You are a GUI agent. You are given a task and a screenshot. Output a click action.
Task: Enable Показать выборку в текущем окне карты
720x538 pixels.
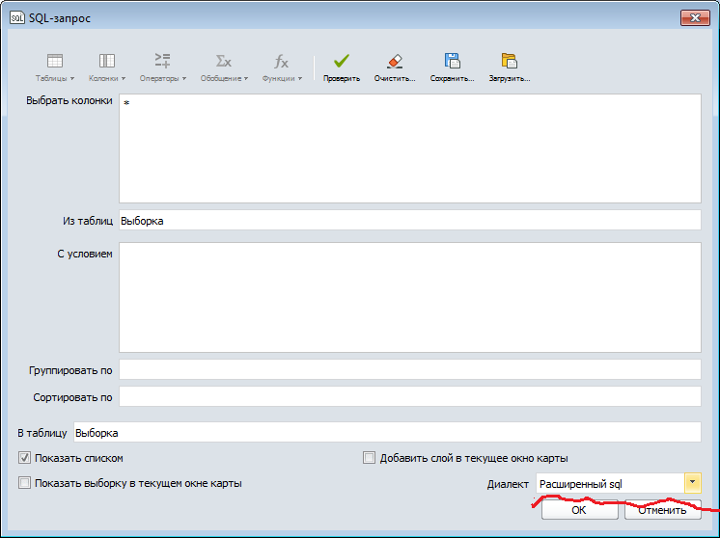click(x=24, y=482)
